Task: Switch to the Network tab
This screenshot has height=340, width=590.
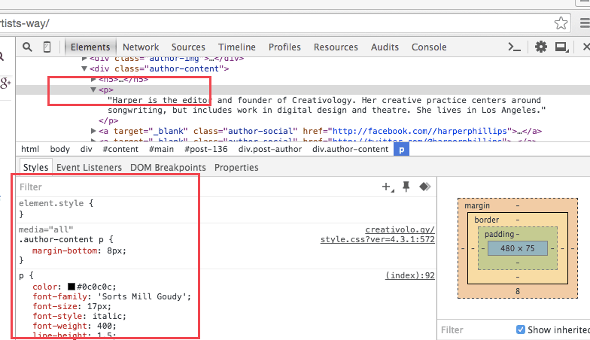Action: (x=141, y=47)
